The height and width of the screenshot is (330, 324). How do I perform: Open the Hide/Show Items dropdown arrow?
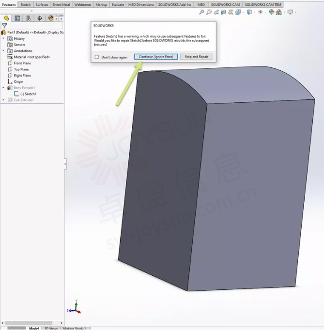266,12
